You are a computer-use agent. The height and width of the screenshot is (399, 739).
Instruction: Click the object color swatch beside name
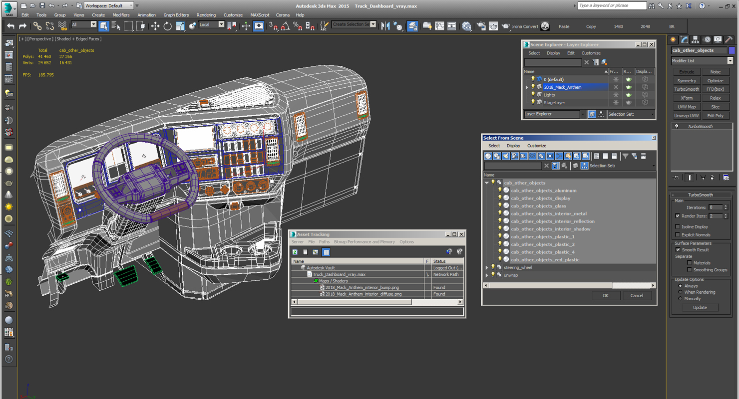tap(732, 50)
